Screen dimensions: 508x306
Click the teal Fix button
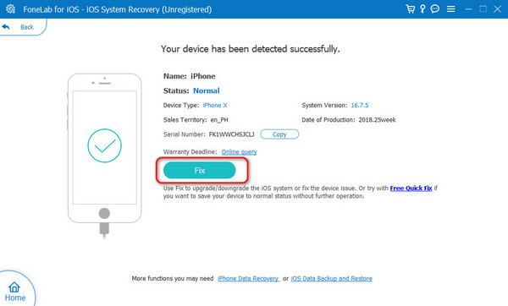199,171
